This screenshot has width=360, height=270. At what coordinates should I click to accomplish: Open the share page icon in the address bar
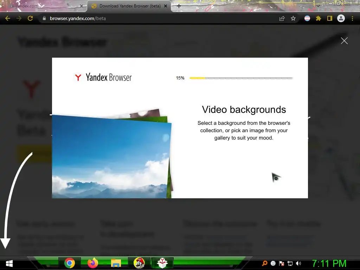click(x=282, y=18)
